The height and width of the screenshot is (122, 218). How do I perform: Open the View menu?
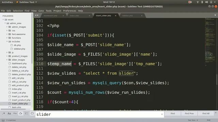click(34, 11)
